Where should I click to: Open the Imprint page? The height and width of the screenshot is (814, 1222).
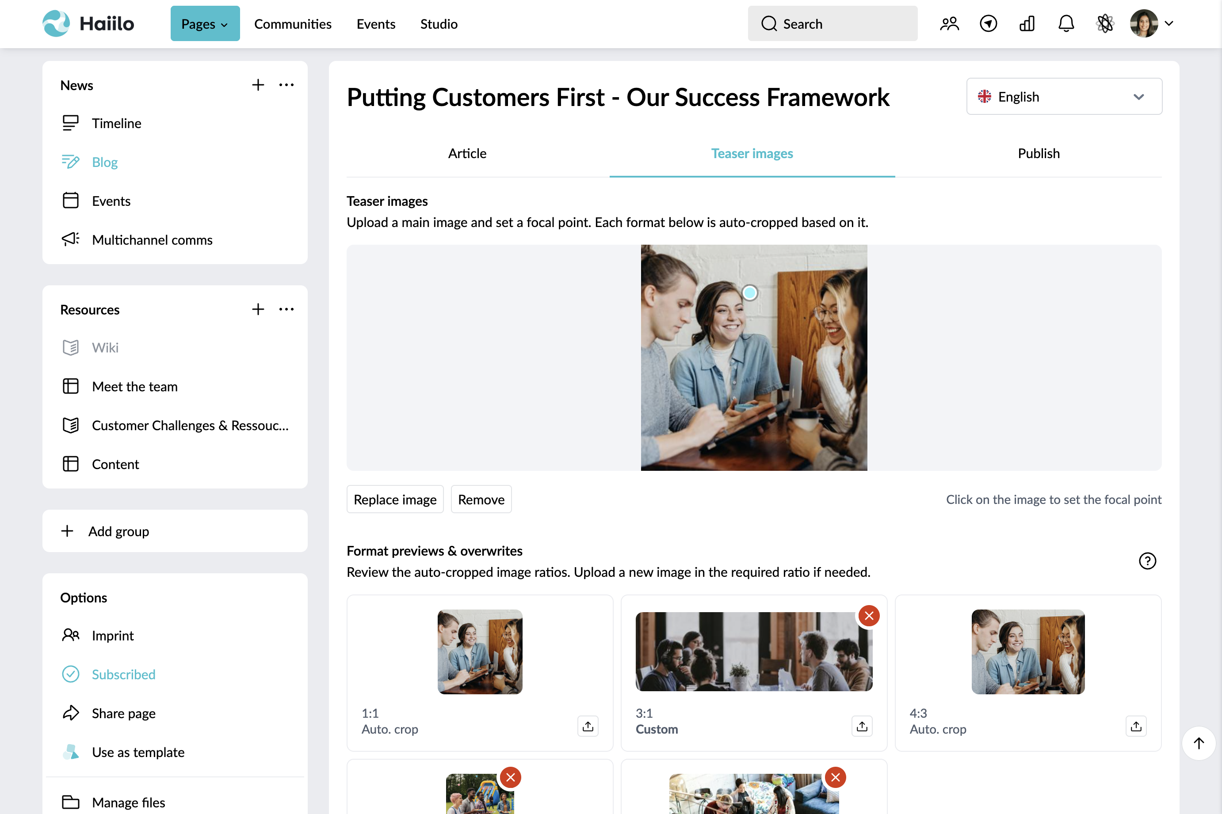click(x=113, y=636)
